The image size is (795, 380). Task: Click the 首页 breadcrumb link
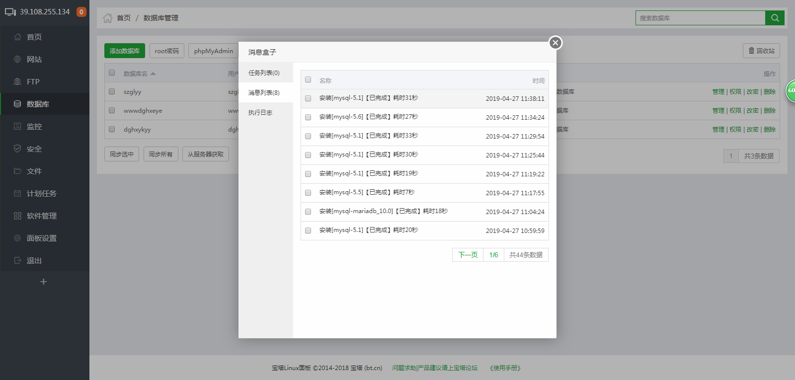pyautogui.click(x=124, y=18)
